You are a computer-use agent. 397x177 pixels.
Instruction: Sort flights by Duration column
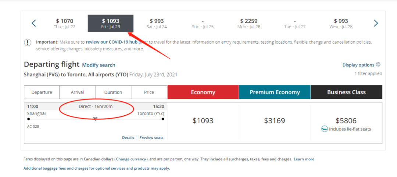click(113, 92)
